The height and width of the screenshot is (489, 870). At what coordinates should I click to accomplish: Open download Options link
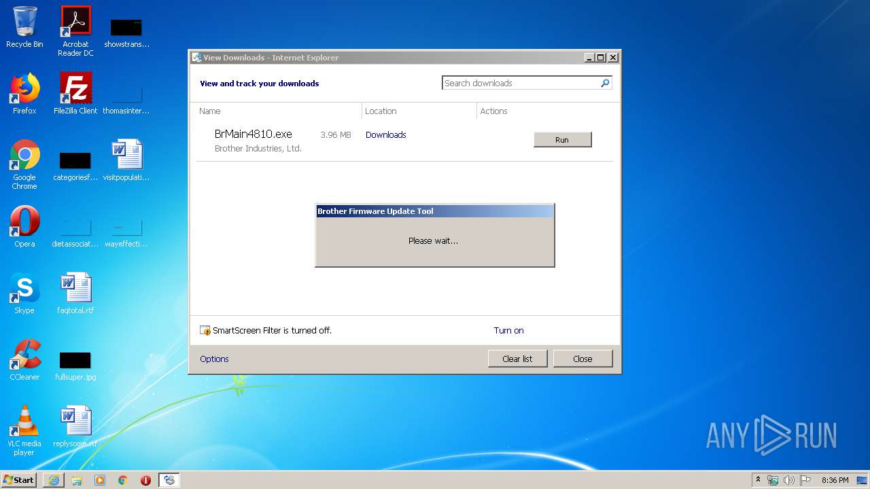pos(214,359)
